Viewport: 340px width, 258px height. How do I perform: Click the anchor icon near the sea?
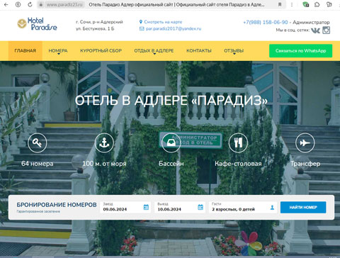click(104, 142)
